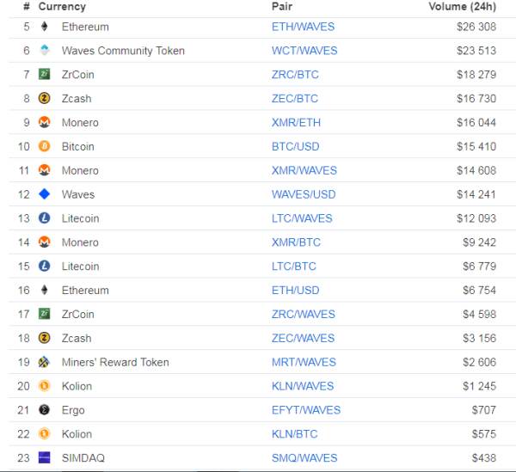The height and width of the screenshot is (472, 516).
Task: Open the ETH/WAVES pair link
Action: 303,27
